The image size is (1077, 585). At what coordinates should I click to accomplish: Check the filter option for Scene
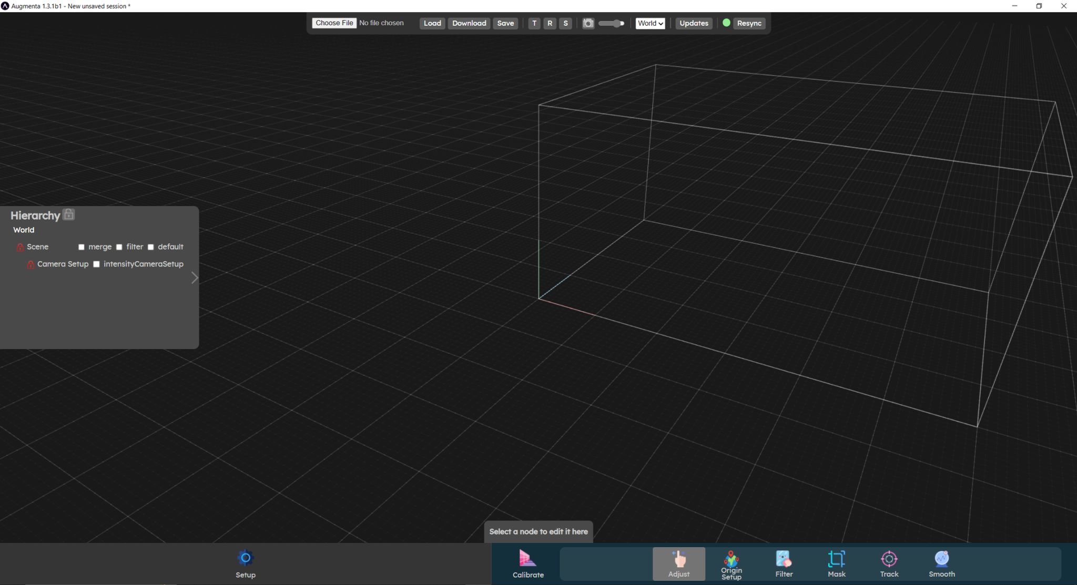(119, 247)
